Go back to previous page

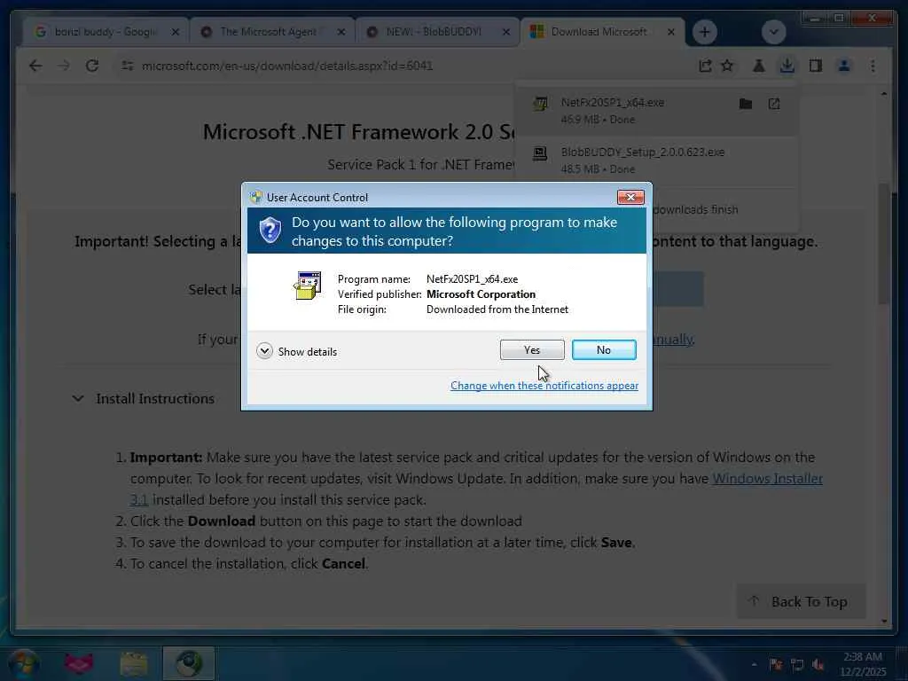point(35,66)
